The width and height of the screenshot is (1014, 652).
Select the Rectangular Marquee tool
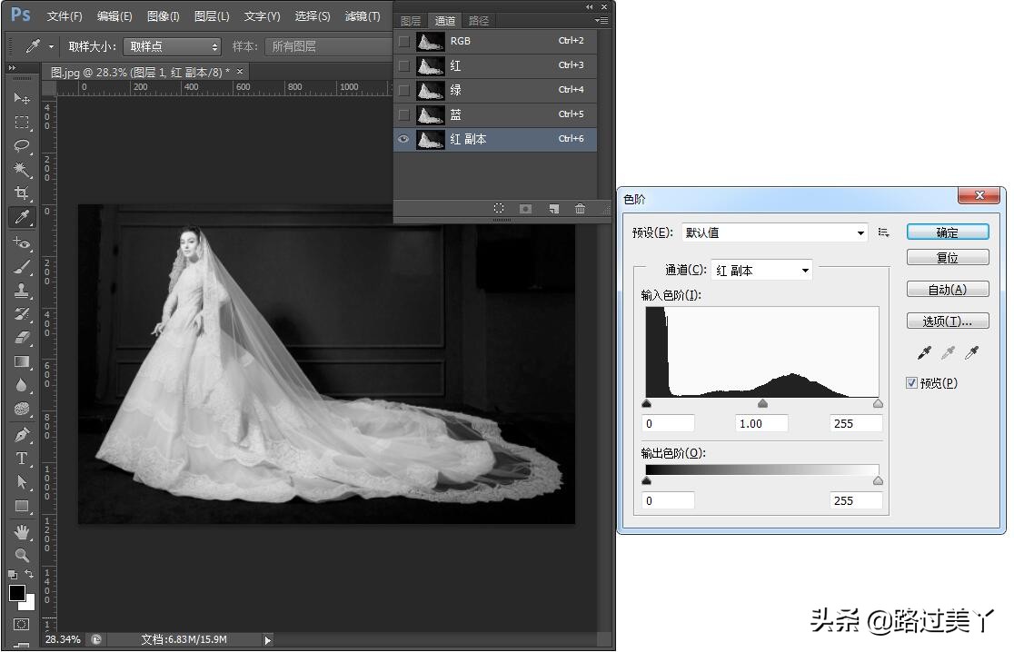click(x=21, y=122)
